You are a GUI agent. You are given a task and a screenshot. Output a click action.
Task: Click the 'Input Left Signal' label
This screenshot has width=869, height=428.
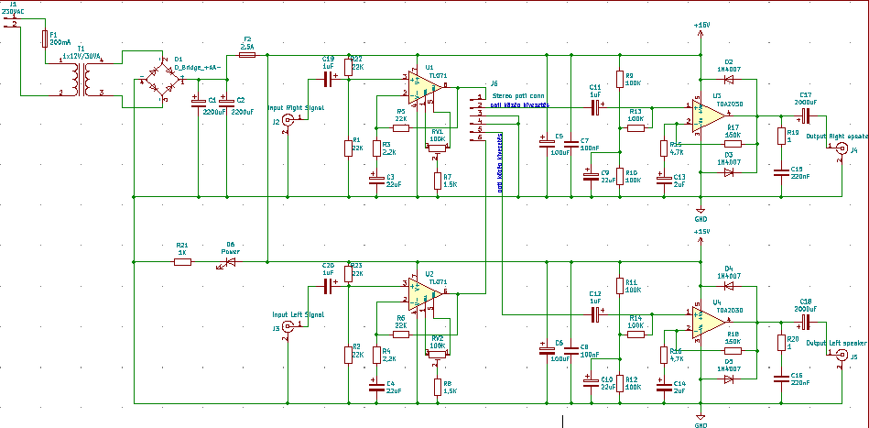coord(298,313)
